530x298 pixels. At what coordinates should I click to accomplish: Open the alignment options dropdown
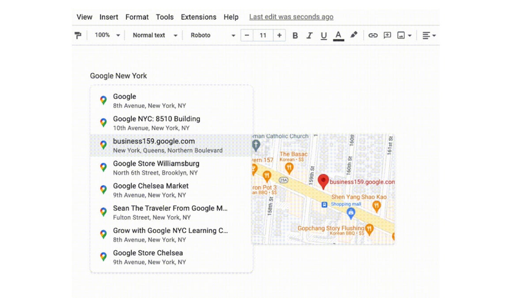tap(428, 35)
